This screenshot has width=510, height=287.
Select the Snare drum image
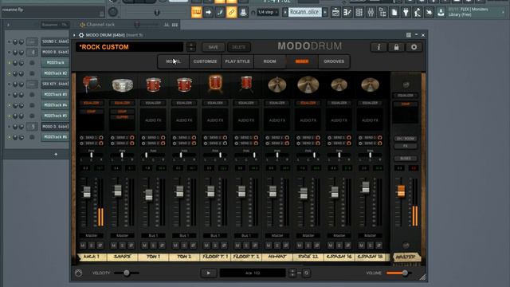pos(122,85)
